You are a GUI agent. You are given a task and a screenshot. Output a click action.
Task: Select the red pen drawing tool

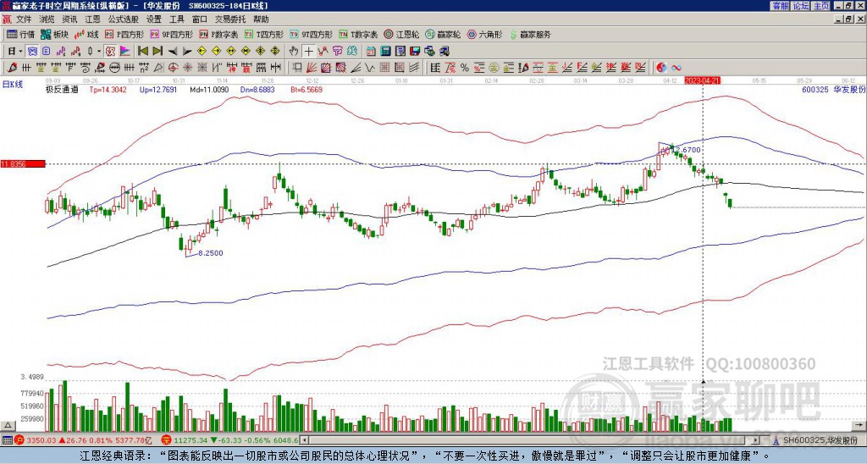10,68
